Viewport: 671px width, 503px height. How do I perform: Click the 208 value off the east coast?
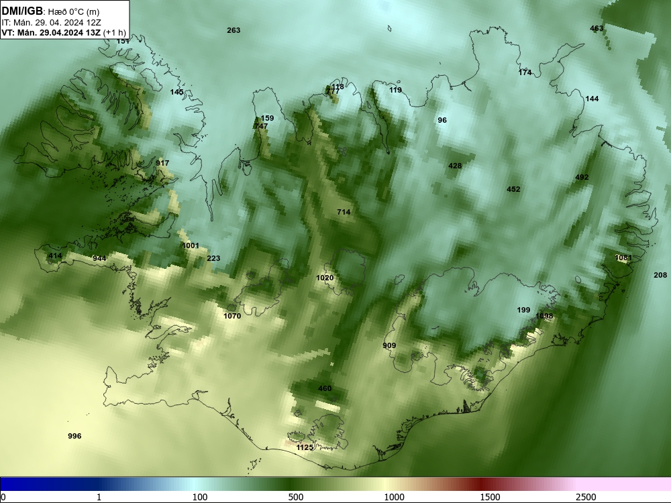pos(660,275)
